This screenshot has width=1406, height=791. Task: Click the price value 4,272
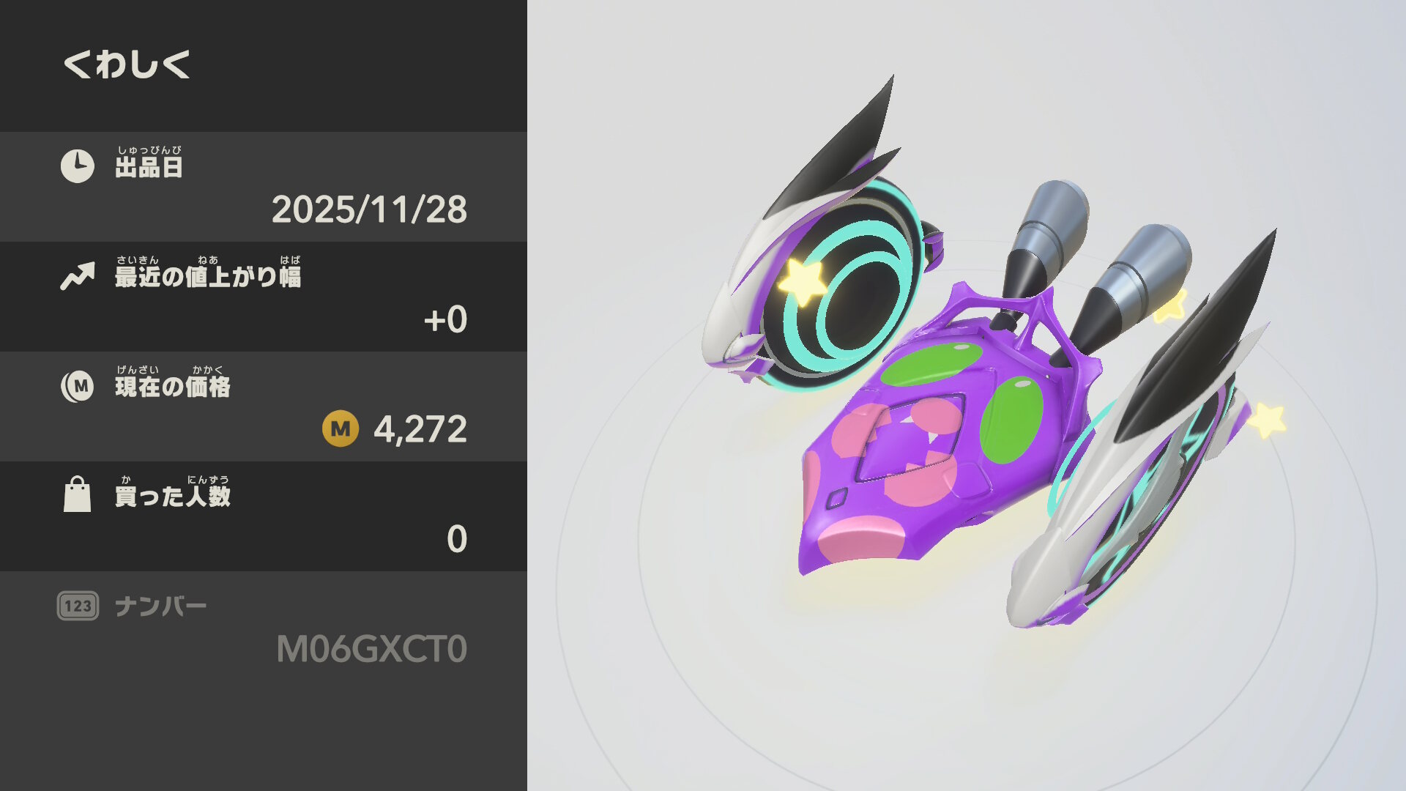[x=420, y=429]
